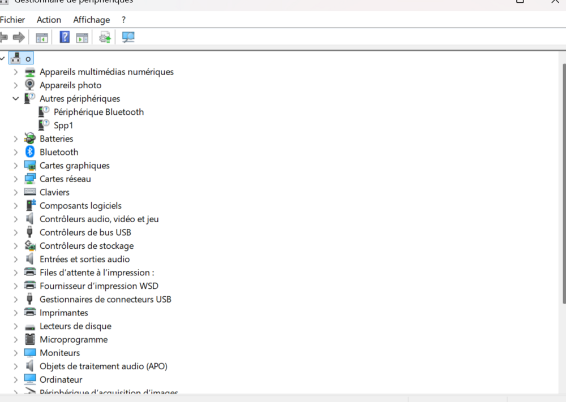Expand the Cartes graphiques category
This screenshot has height=402, width=566.
(x=15, y=166)
